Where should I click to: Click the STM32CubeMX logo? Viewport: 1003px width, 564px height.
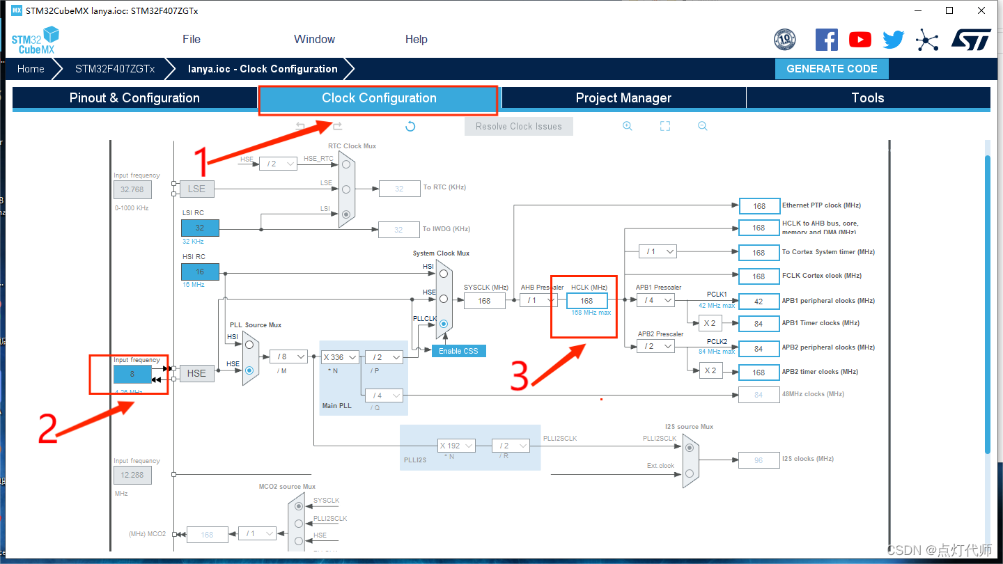pos(35,40)
